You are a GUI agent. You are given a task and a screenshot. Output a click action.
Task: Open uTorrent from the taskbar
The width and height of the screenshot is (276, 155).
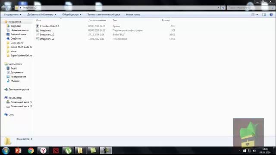click(x=68, y=151)
